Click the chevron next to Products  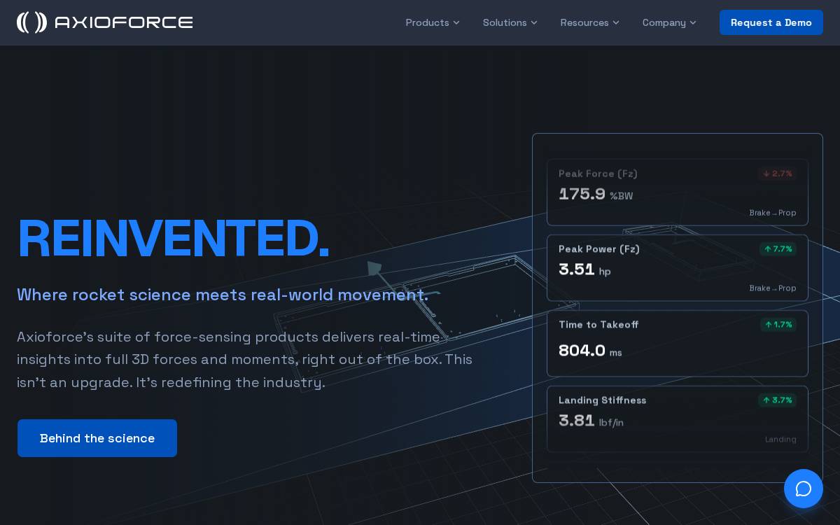tap(456, 22)
